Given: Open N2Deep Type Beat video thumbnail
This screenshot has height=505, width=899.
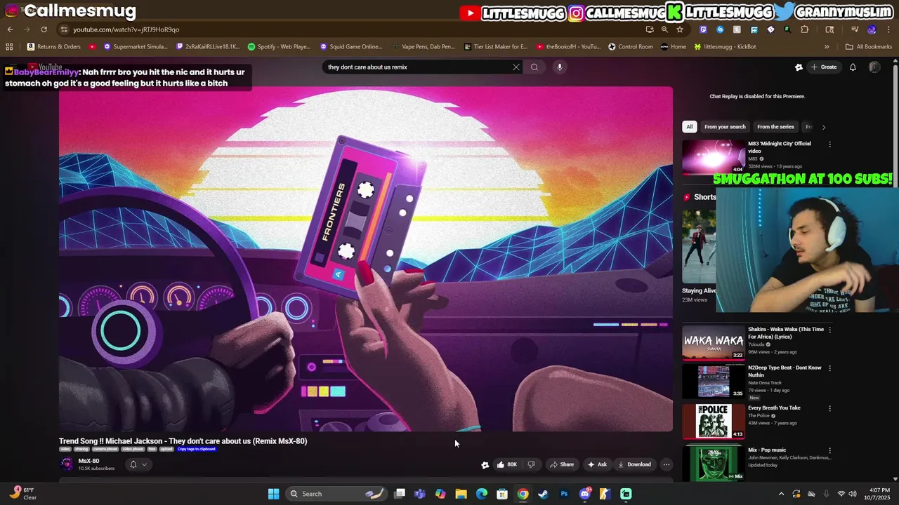Looking at the screenshot, I should click(x=713, y=381).
